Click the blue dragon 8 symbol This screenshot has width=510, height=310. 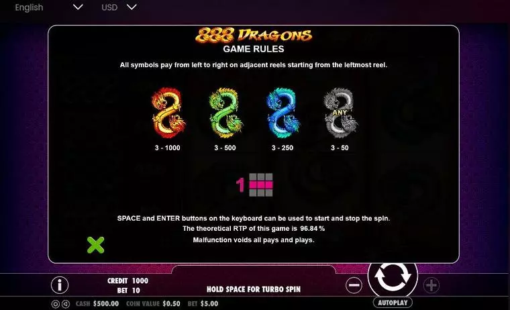coord(283,113)
